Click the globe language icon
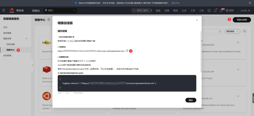The height and width of the screenshot is (116, 254). coord(227,10)
